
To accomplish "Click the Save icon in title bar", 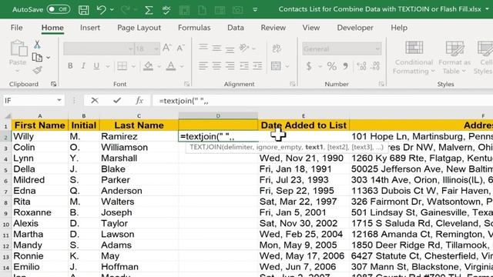I will point(84,10).
